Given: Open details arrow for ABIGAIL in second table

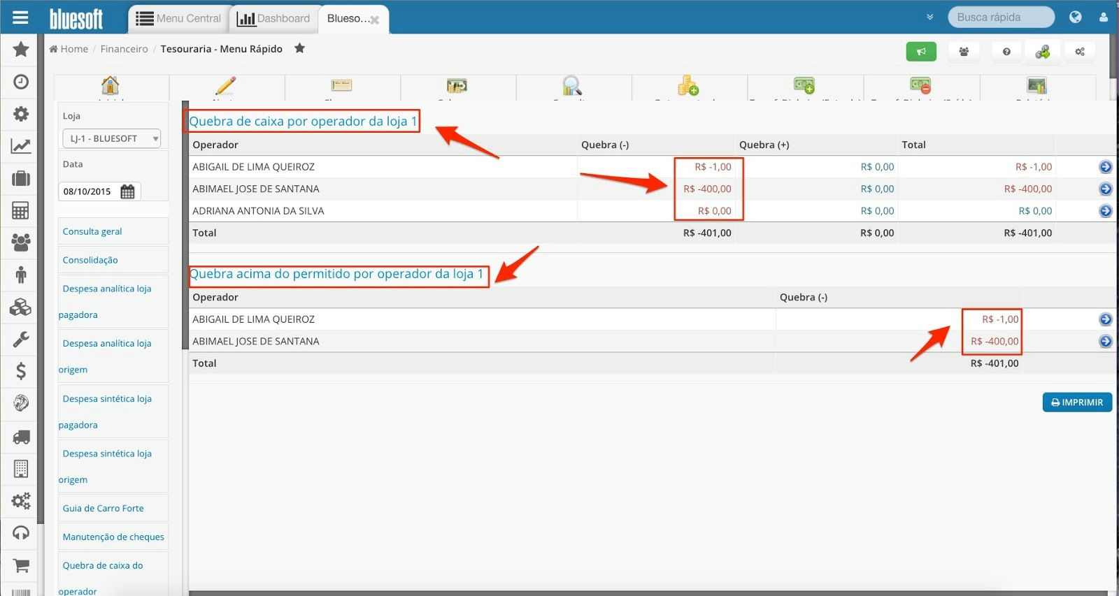Looking at the screenshot, I should tap(1106, 319).
